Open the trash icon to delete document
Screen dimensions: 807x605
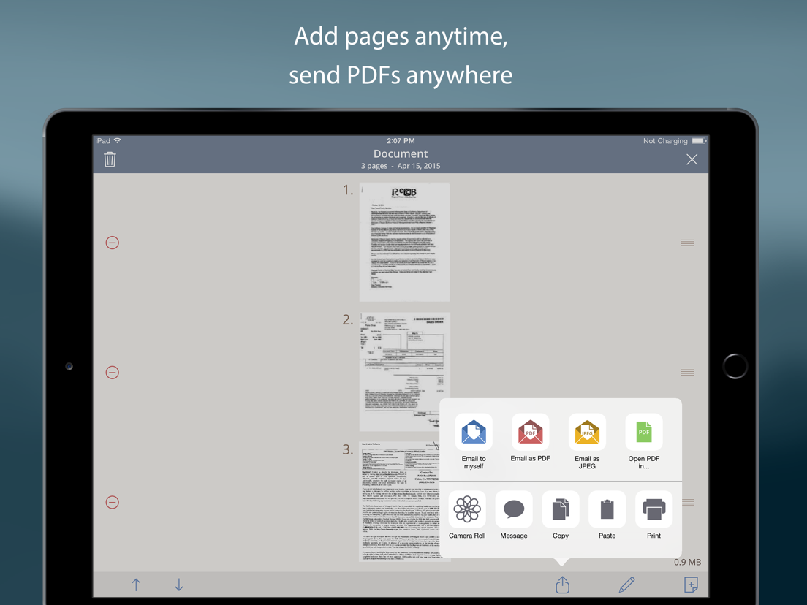[110, 159]
